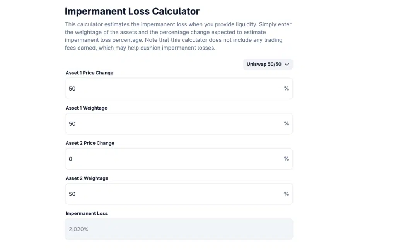This screenshot has height=252, width=396.
Task: Click the percent sign in Asset 2 Weightage
Action: [286, 194]
